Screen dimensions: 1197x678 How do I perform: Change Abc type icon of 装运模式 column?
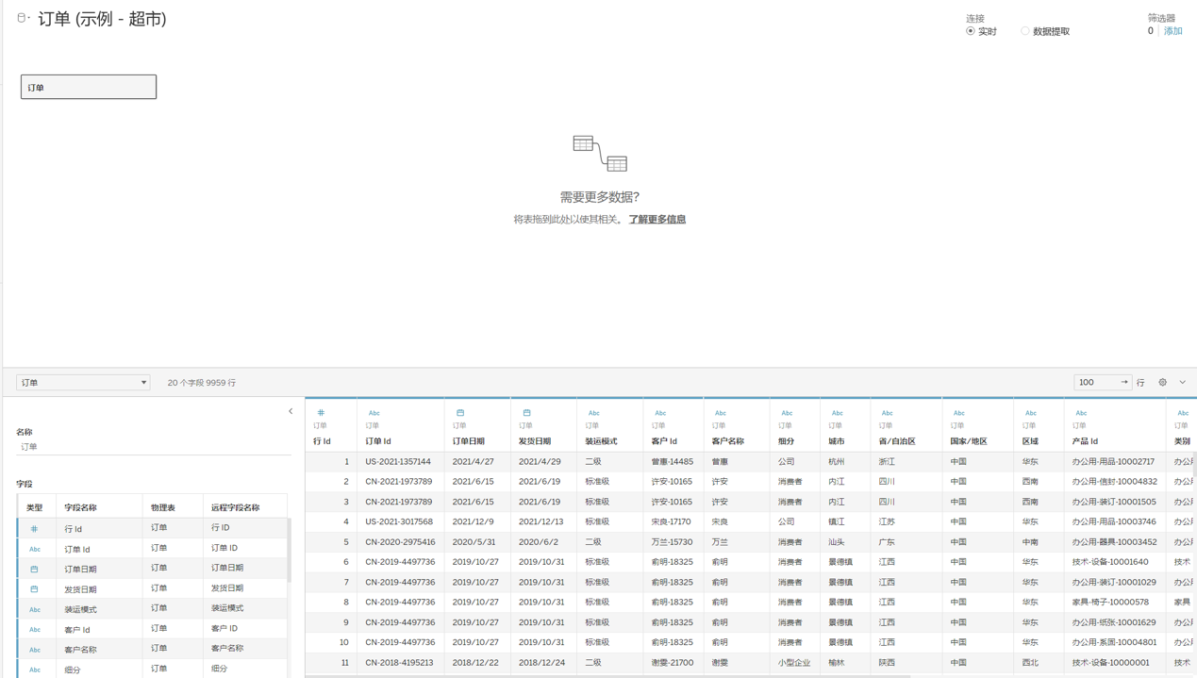(x=593, y=413)
